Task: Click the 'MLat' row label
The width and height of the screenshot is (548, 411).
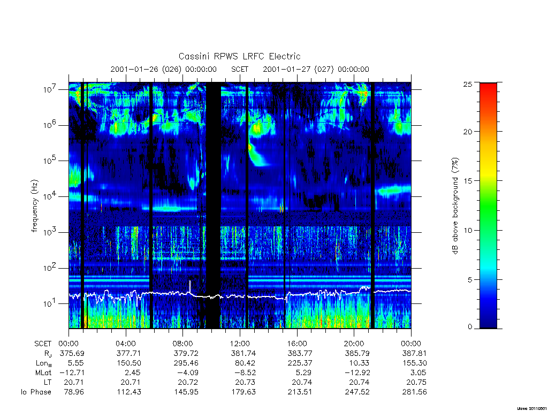Action: coord(43,372)
